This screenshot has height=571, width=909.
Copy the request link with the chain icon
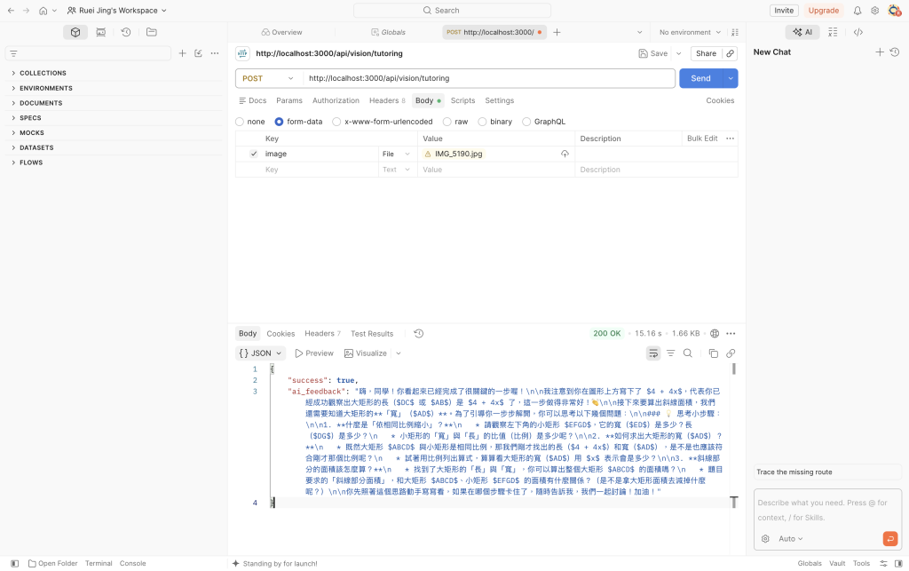click(x=731, y=53)
